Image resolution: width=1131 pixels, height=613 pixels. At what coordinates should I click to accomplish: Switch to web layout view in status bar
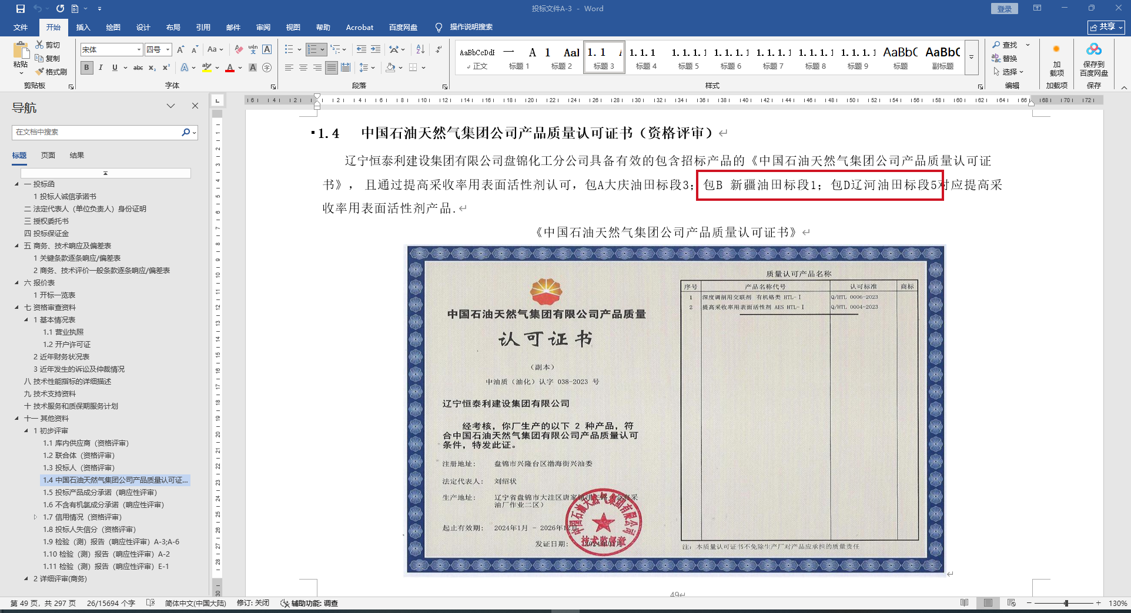point(1011,603)
